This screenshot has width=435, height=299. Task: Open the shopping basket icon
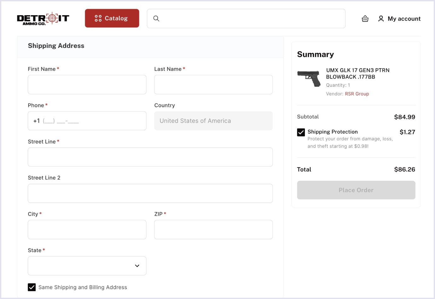click(x=365, y=19)
